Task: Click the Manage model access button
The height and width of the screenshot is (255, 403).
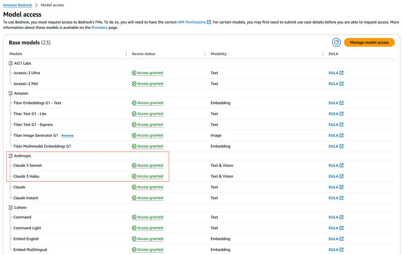Action: (x=369, y=42)
